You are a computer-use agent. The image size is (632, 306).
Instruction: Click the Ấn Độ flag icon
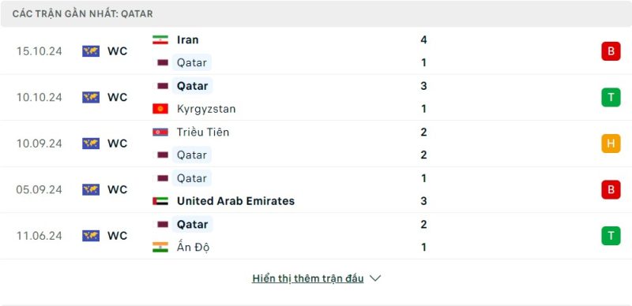click(160, 247)
